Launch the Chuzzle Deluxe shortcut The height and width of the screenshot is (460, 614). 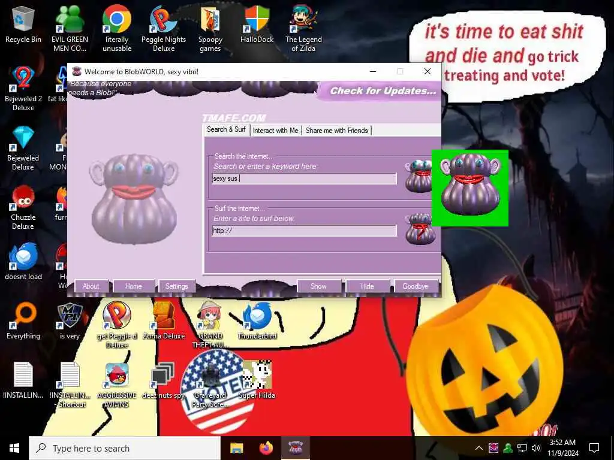pyautogui.click(x=23, y=207)
